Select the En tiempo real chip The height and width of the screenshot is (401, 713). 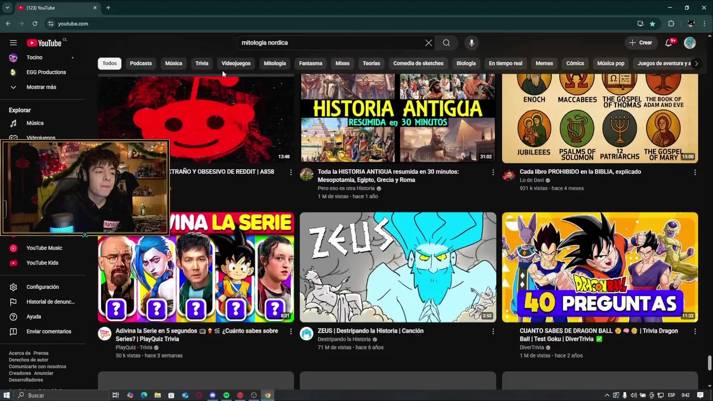pos(506,63)
